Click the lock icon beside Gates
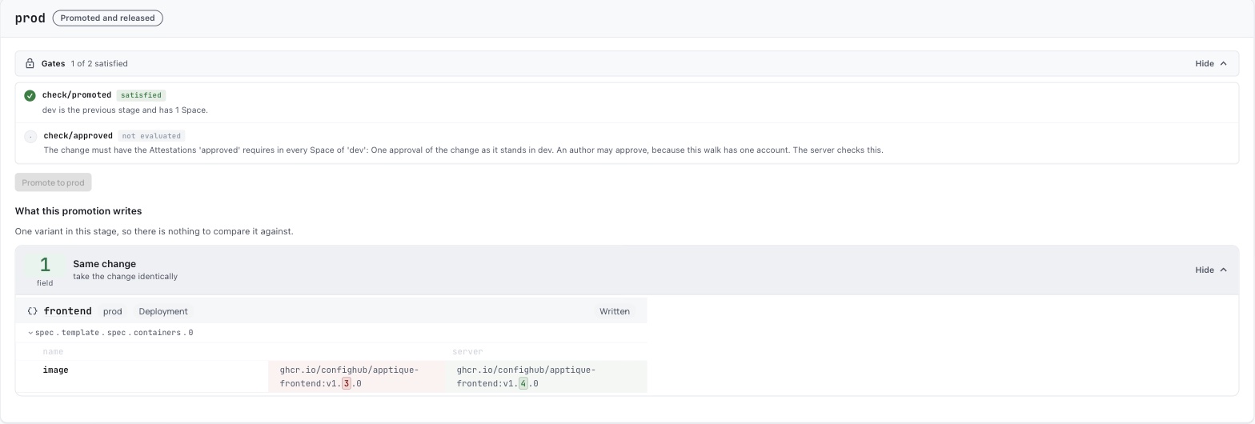Screen dimensions: 1255x424 [x=30, y=64]
